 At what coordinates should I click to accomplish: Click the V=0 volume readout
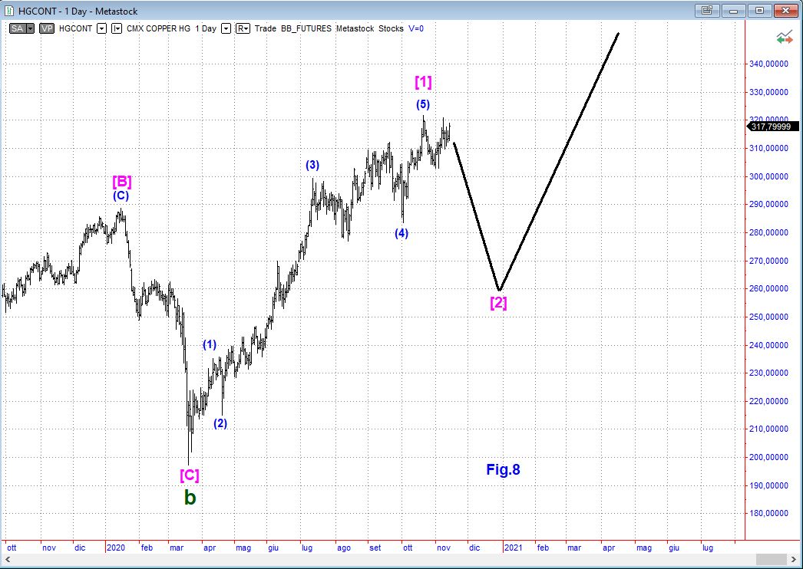(416, 28)
